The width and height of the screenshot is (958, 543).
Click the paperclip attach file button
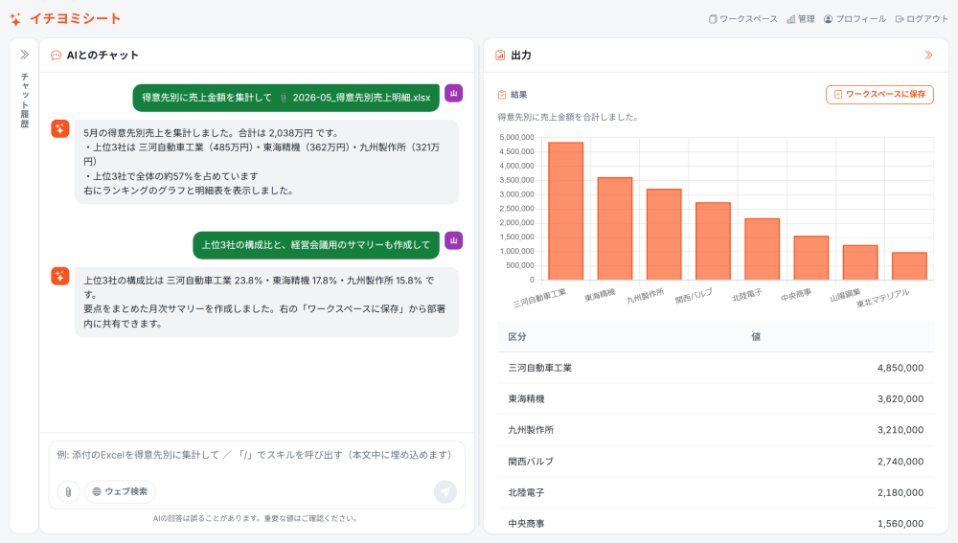point(68,491)
